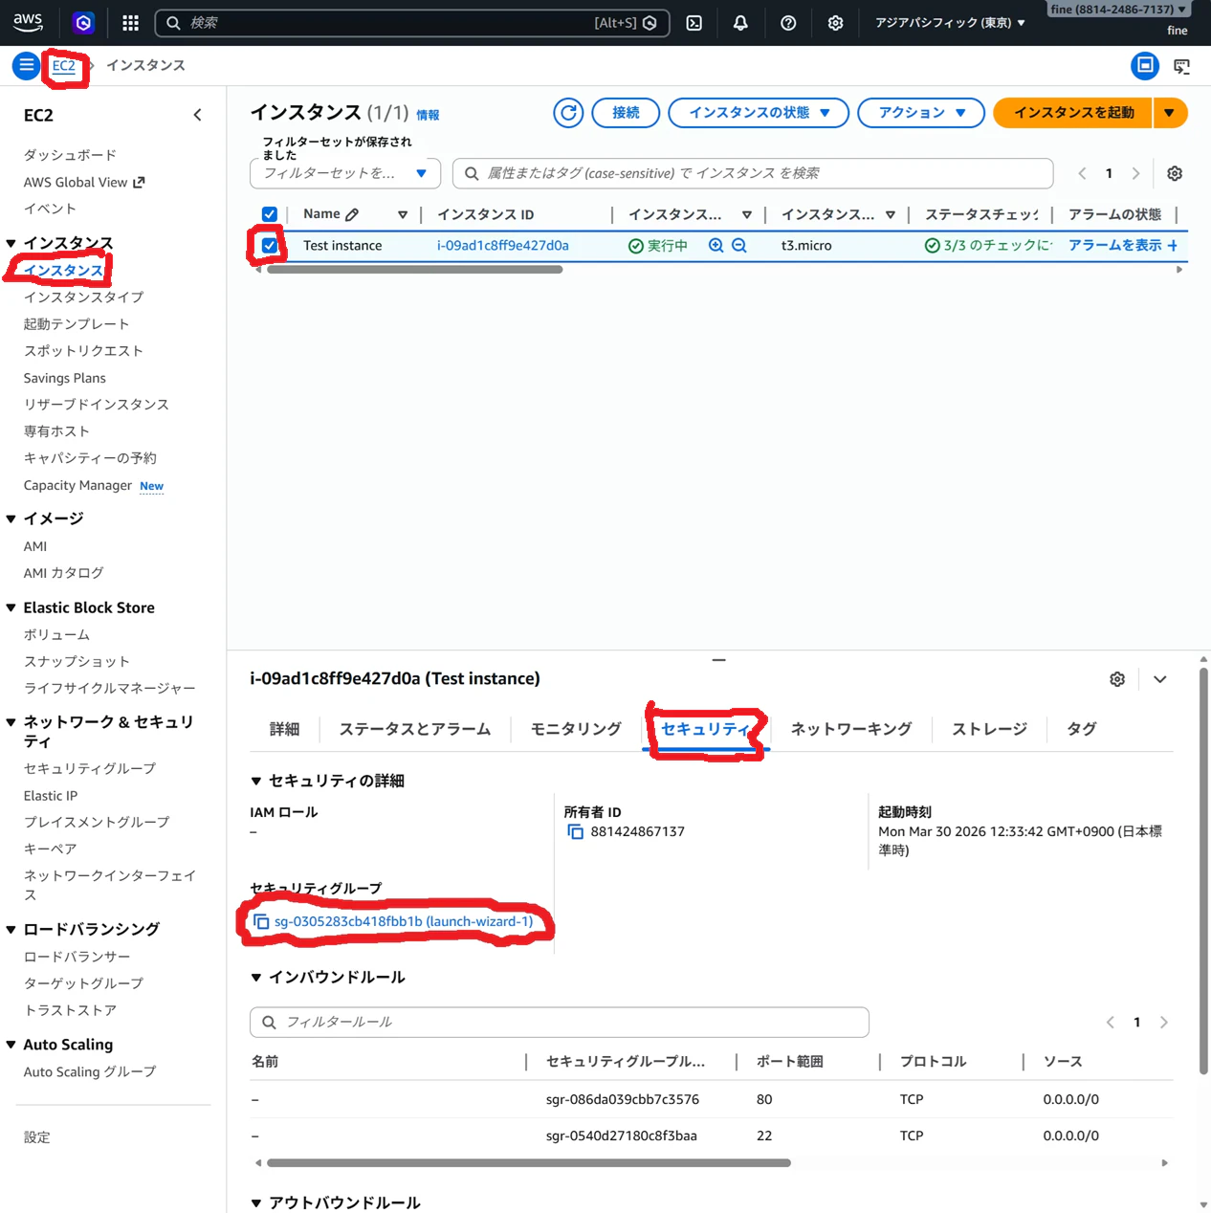Zoom in icon on Test instance row
Viewport: 1211px width, 1213px height.
(716, 246)
